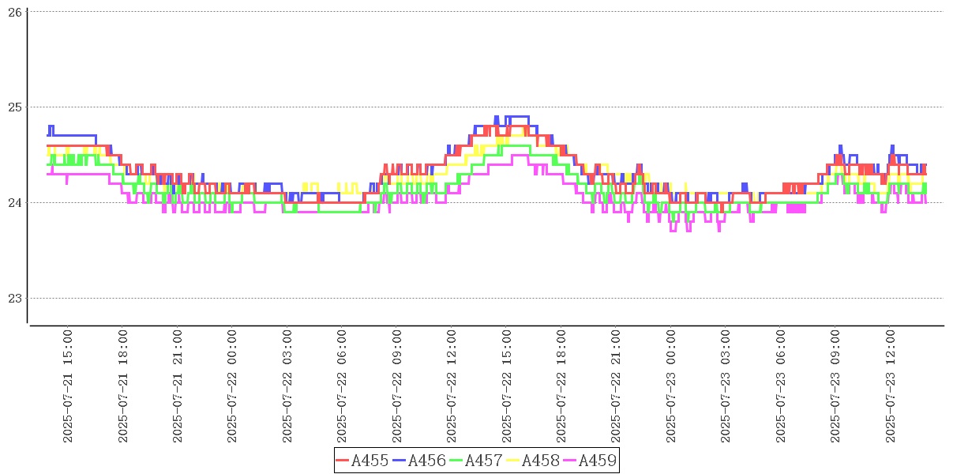This screenshot has width=953, height=474.
Task: Click the magenta A459 legend line swatch
Action: click(x=570, y=461)
